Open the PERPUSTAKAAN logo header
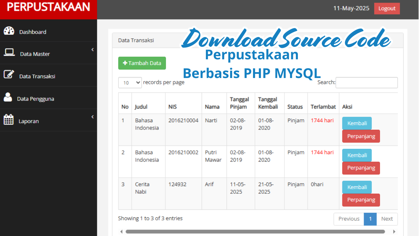 [x=48, y=7]
